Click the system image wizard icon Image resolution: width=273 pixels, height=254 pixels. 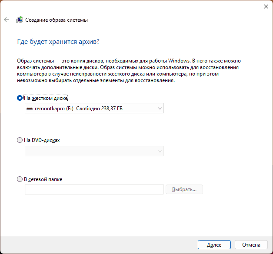(19, 20)
